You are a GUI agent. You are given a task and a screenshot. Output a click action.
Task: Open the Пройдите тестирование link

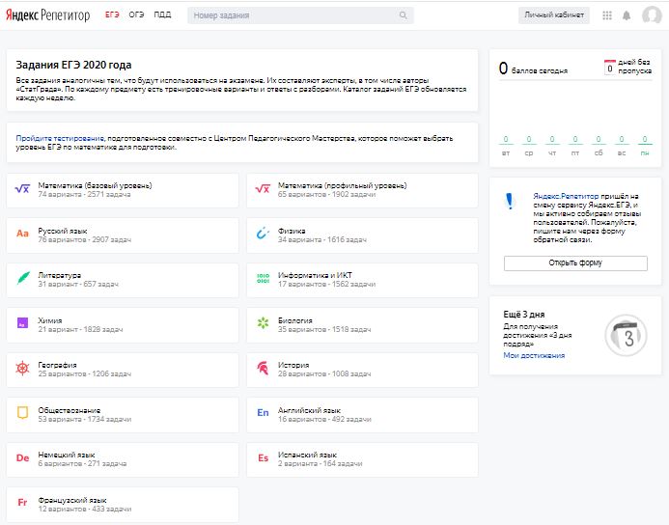point(60,139)
